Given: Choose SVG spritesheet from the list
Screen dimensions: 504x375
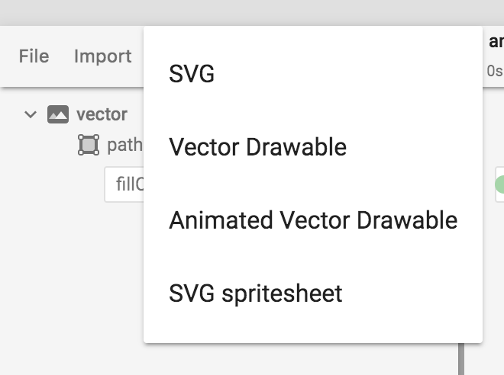Looking at the screenshot, I should point(255,293).
